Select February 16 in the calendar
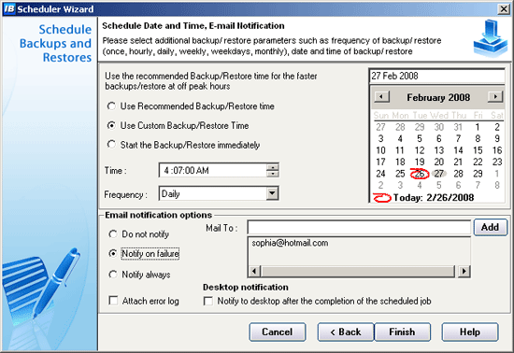 click(x=497, y=150)
